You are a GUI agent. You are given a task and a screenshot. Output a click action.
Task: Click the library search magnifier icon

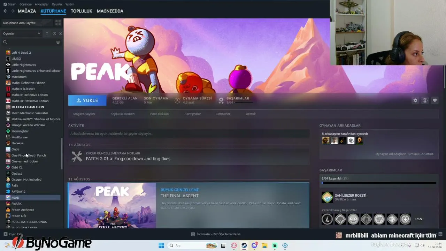pyautogui.click(x=5, y=42)
